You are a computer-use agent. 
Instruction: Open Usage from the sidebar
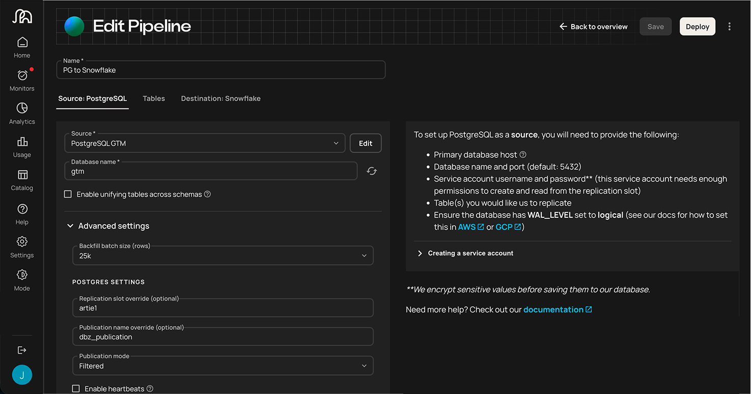point(22,147)
